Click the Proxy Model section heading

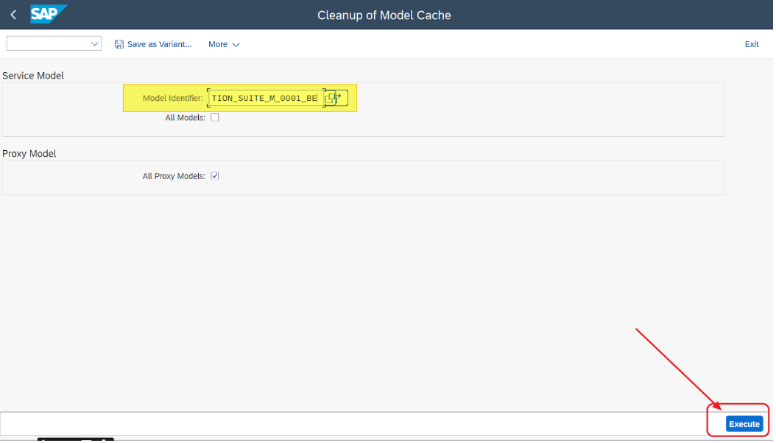[x=29, y=153]
